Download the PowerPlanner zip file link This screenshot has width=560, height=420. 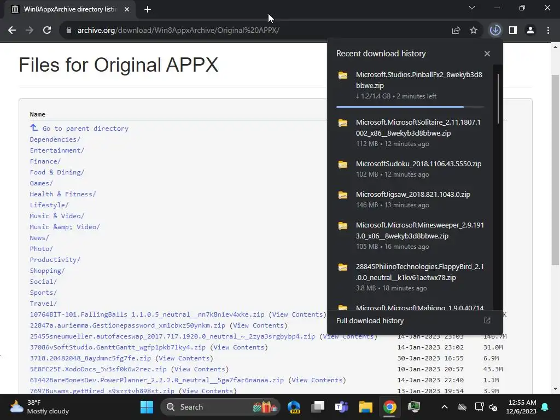157,380
